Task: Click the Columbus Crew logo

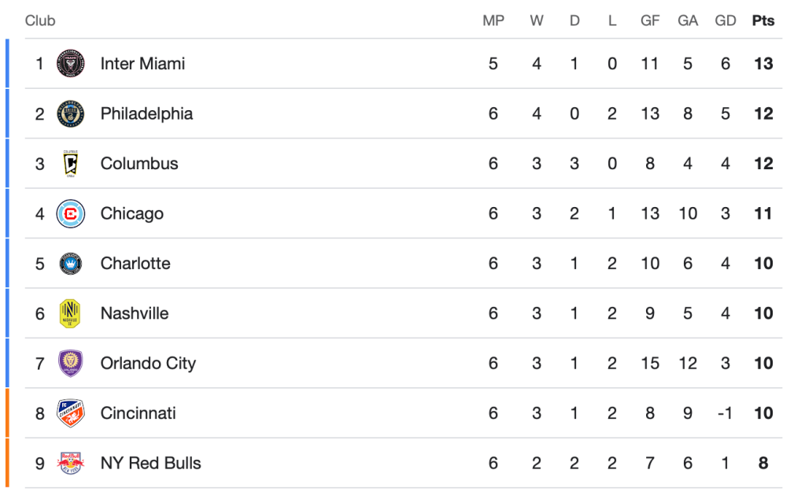Action: [x=71, y=164]
